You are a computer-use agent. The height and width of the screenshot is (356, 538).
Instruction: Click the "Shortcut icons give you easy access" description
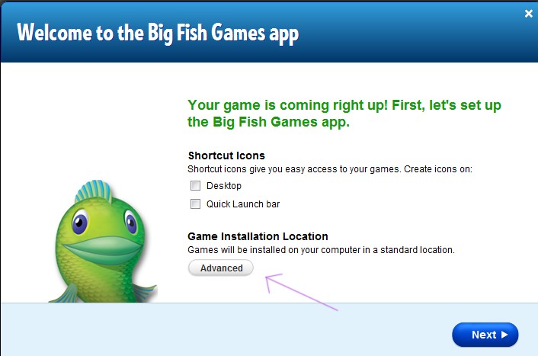[x=330, y=169]
